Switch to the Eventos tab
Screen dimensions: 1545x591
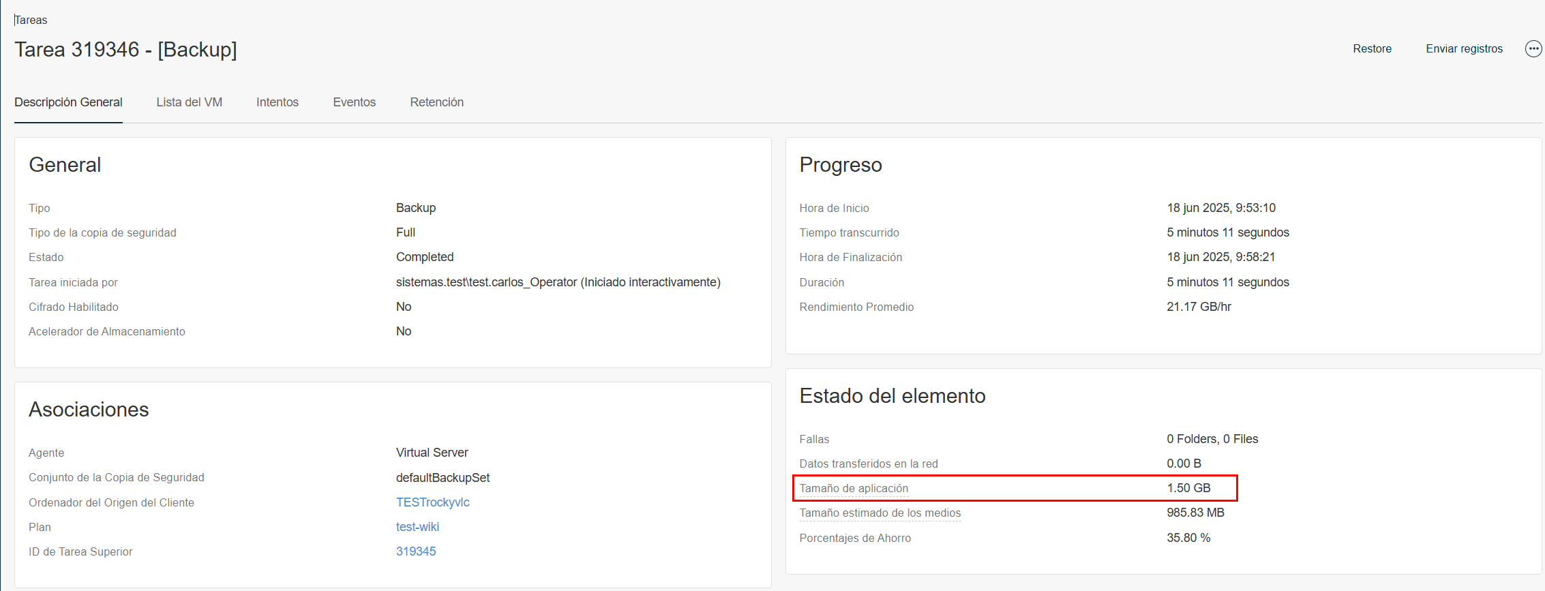[354, 102]
